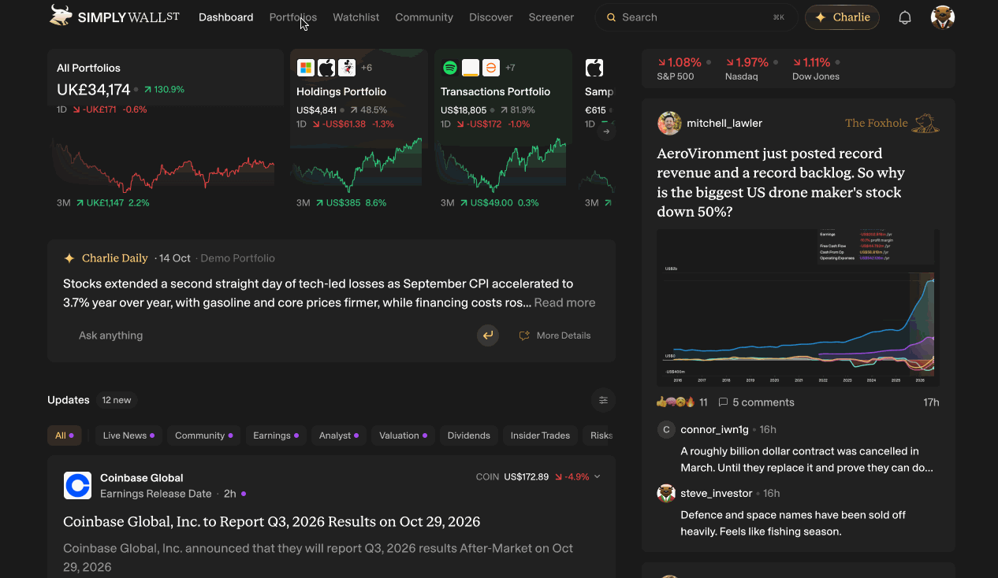Filter updates by Insider Trades
Screen dimensions: 998x578
click(x=540, y=435)
